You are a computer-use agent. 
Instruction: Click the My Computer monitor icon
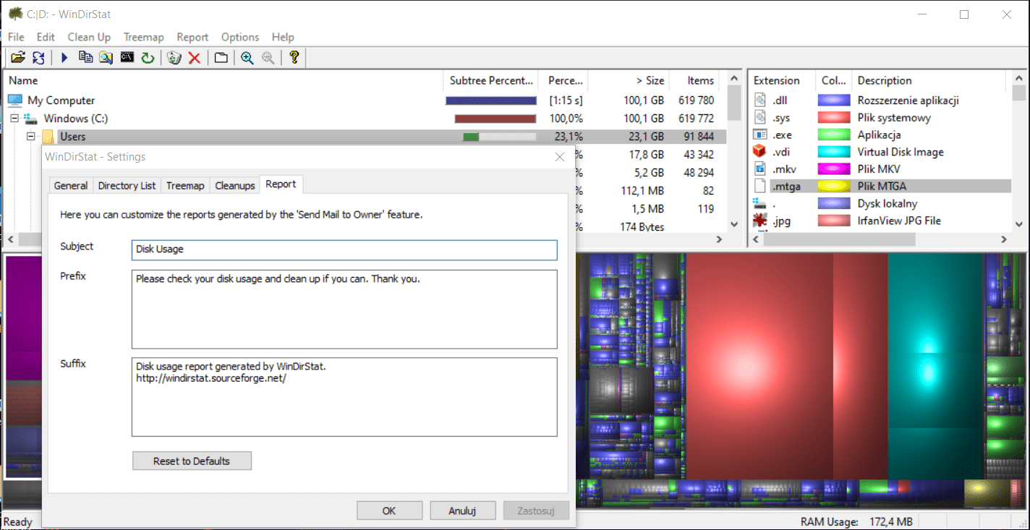pyautogui.click(x=15, y=101)
